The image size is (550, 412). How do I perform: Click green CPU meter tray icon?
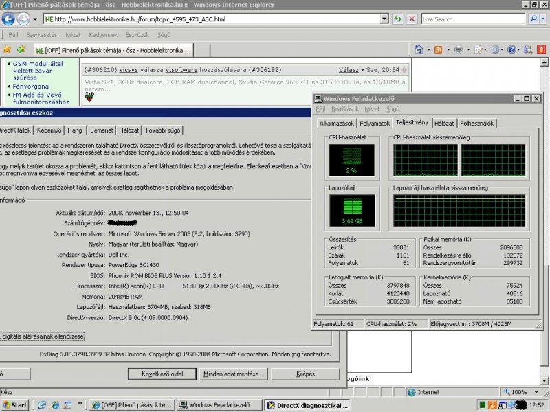coord(483,405)
